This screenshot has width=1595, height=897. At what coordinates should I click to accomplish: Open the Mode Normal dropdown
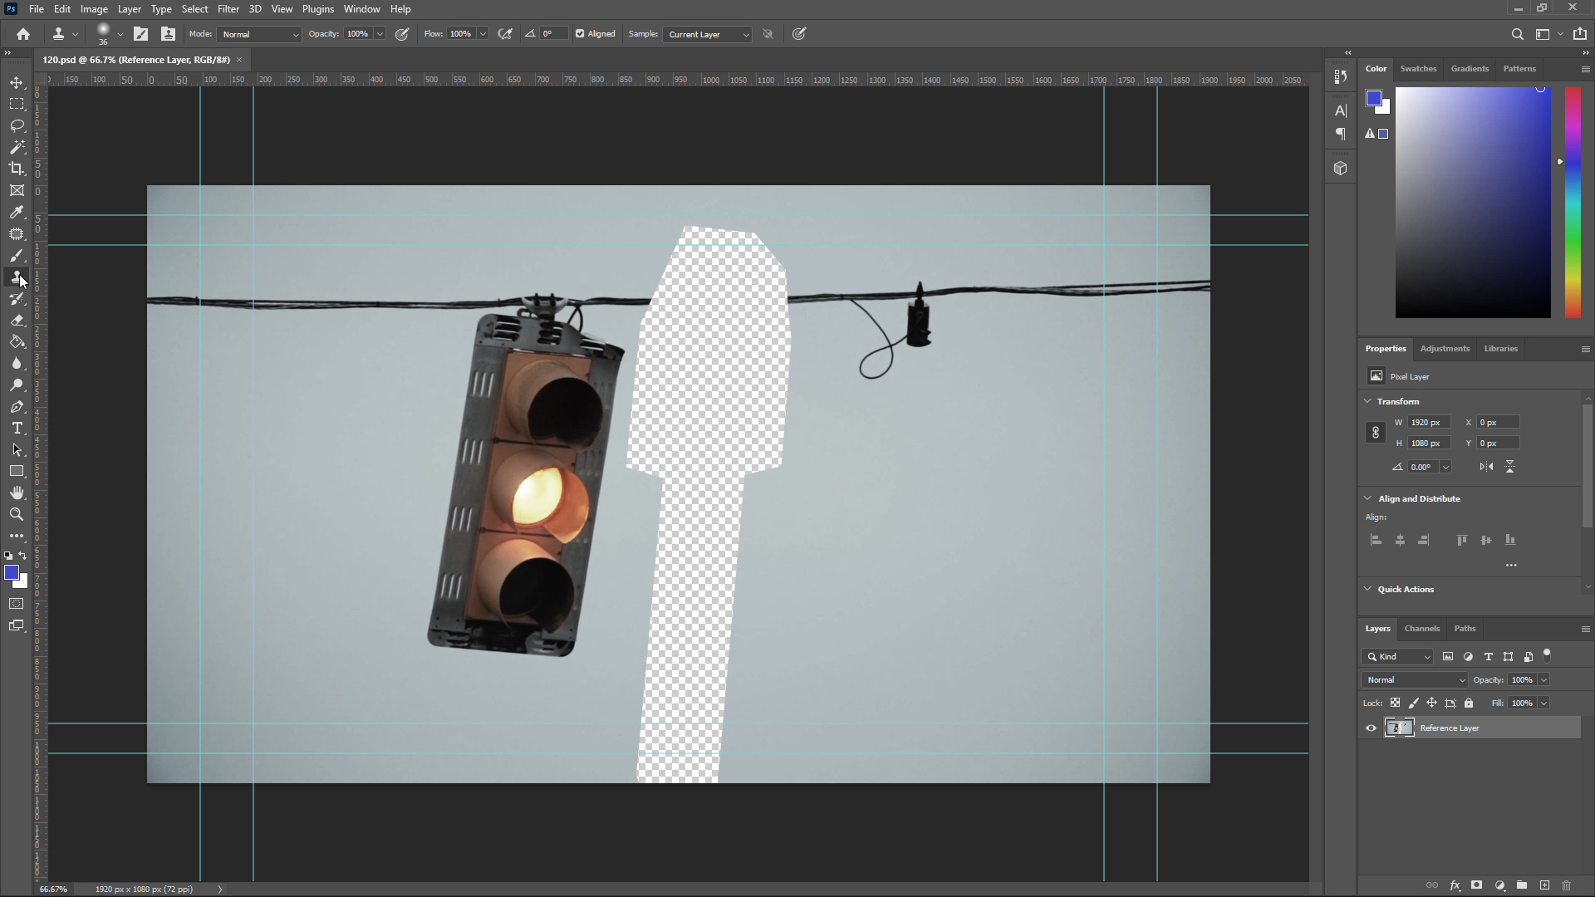coord(259,34)
